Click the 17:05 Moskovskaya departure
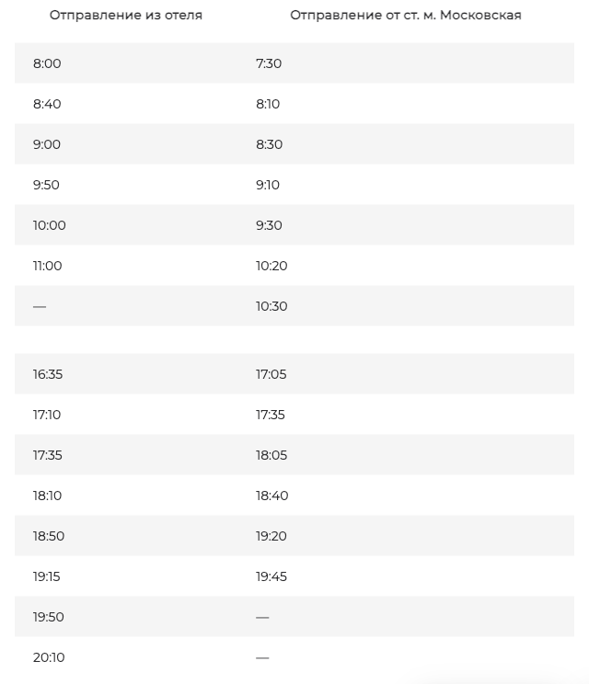The width and height of the screenshot is (589, 684). point(271,374)
